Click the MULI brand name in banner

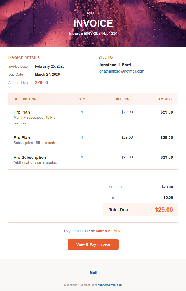tap(93, 13)
